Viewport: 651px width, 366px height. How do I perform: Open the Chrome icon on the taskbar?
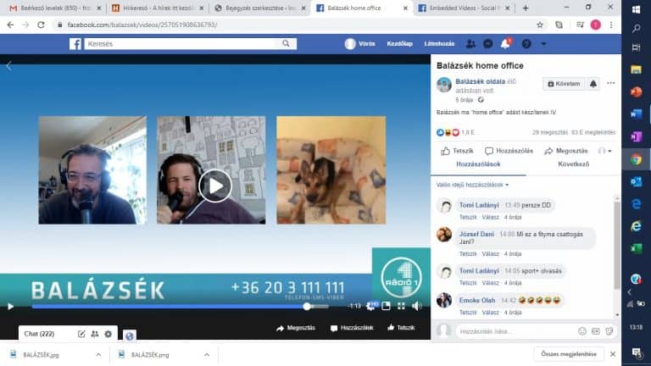637,158
